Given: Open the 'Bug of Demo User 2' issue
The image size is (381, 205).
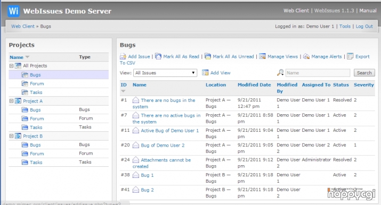Looking at the screenshot, I should point(163,145).
